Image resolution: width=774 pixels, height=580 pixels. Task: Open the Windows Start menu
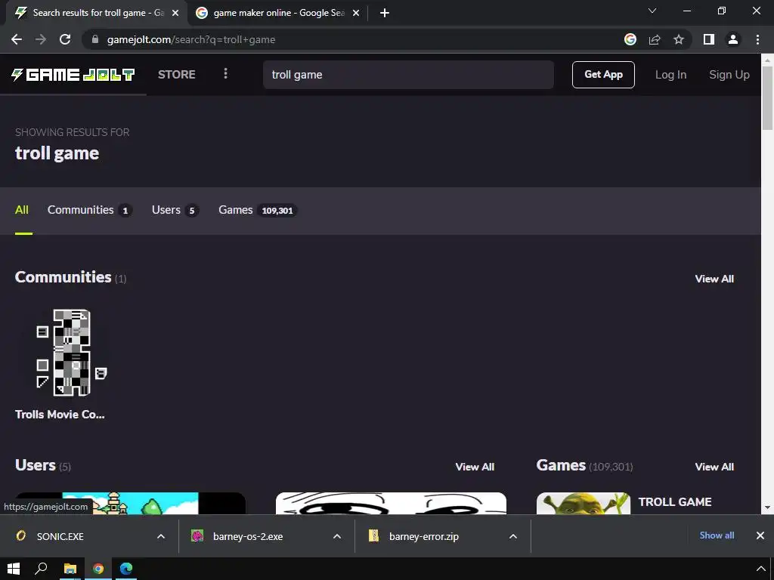click(x=14, y=569)
